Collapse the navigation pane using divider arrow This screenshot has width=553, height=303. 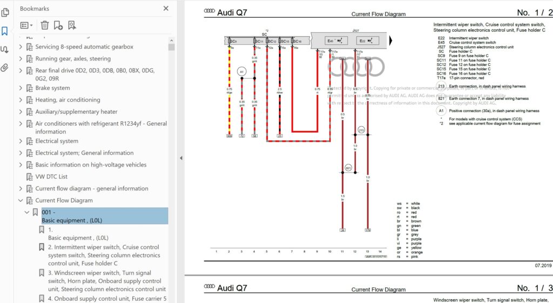point(181,158)
